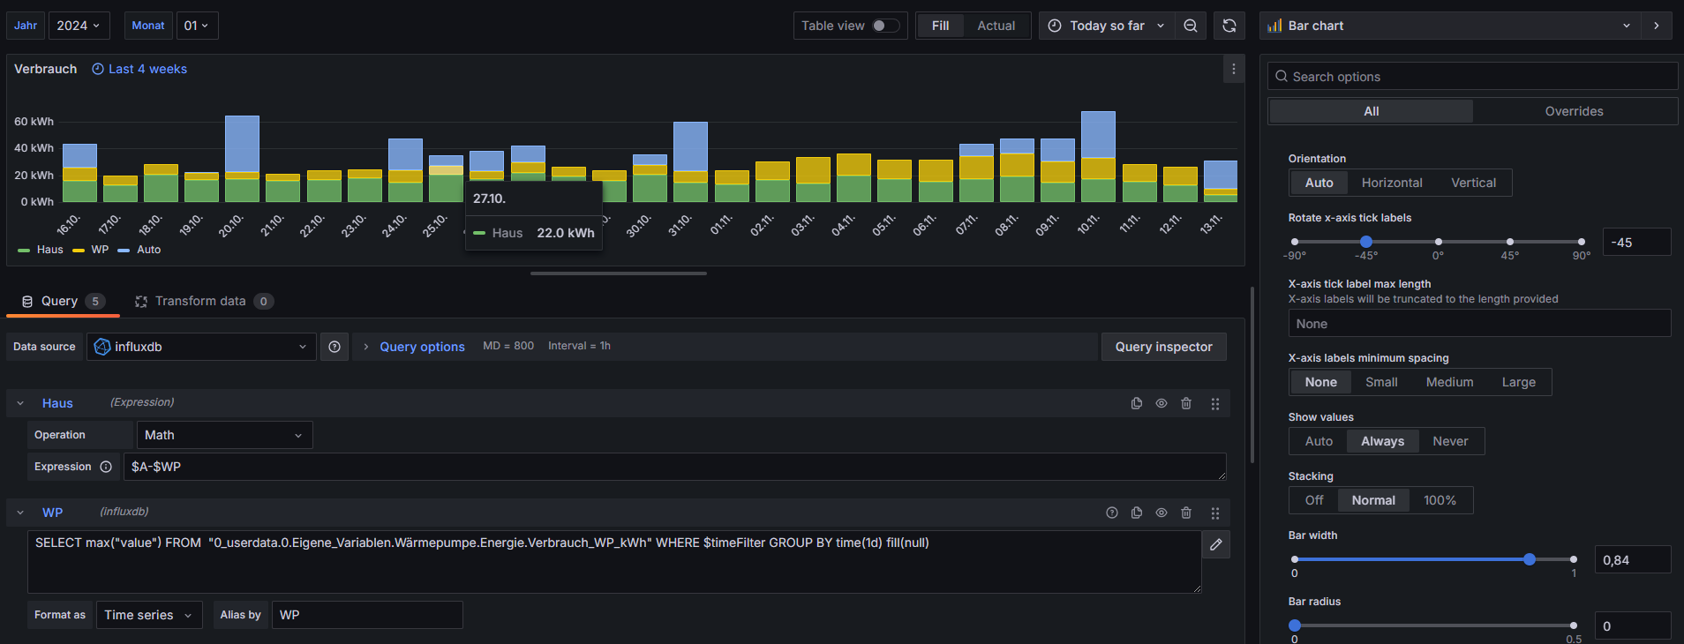Image resolution: width=1684 pixels, height=644 pixels.
Task: Open the Jahr 2024 dropdown
Action: click(x=79, y=26)
